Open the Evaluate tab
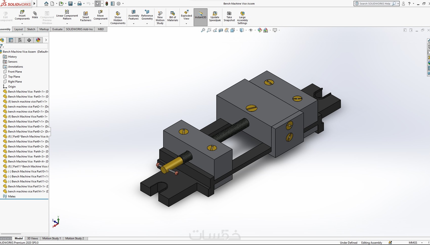 (x=57, y=29)
